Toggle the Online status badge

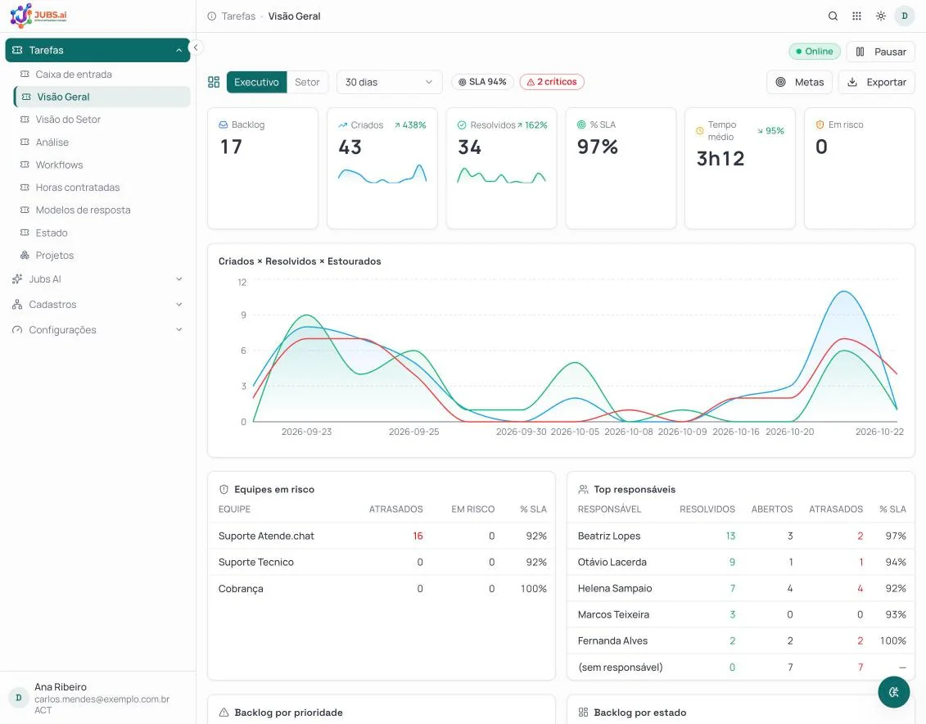click(x=815, y=52)
